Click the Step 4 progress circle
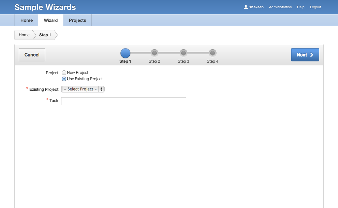Screen dimensions: 338x208 pos(213,53)
